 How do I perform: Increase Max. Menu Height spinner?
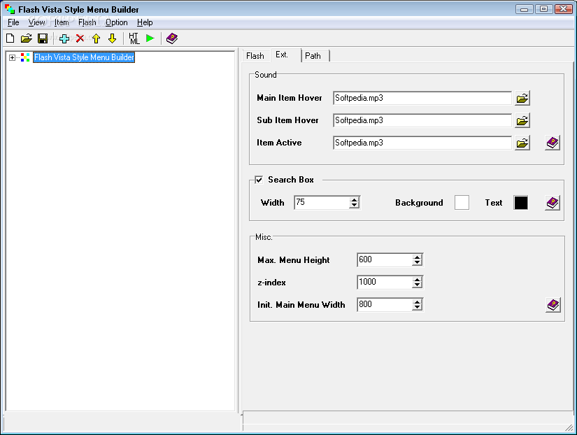[417, 257]
